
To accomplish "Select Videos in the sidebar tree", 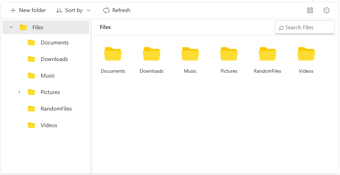I will pyautogui.click(x=49, y=125).
